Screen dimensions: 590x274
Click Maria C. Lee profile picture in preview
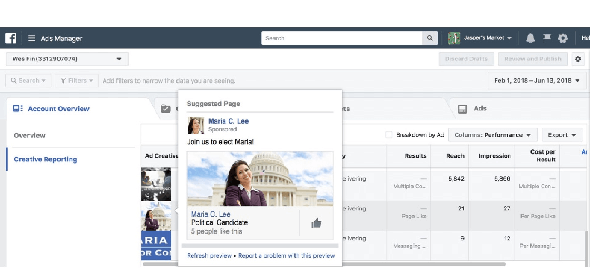pos(195,126)
